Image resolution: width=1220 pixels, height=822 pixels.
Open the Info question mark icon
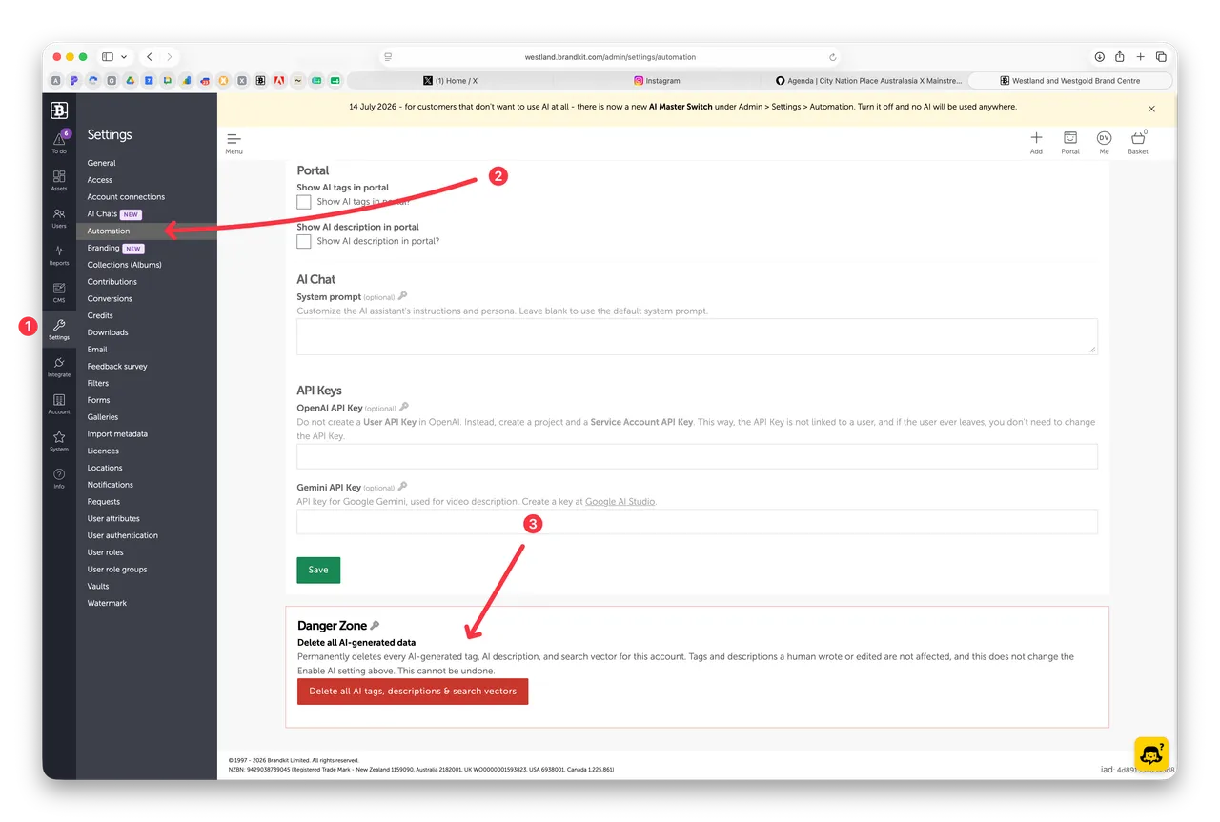[x=59, y=477]
